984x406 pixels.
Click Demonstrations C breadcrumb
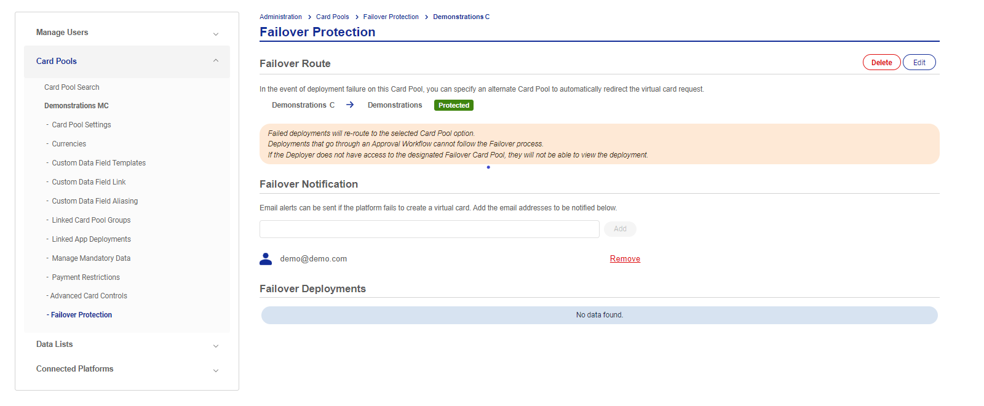click(461, 17)
